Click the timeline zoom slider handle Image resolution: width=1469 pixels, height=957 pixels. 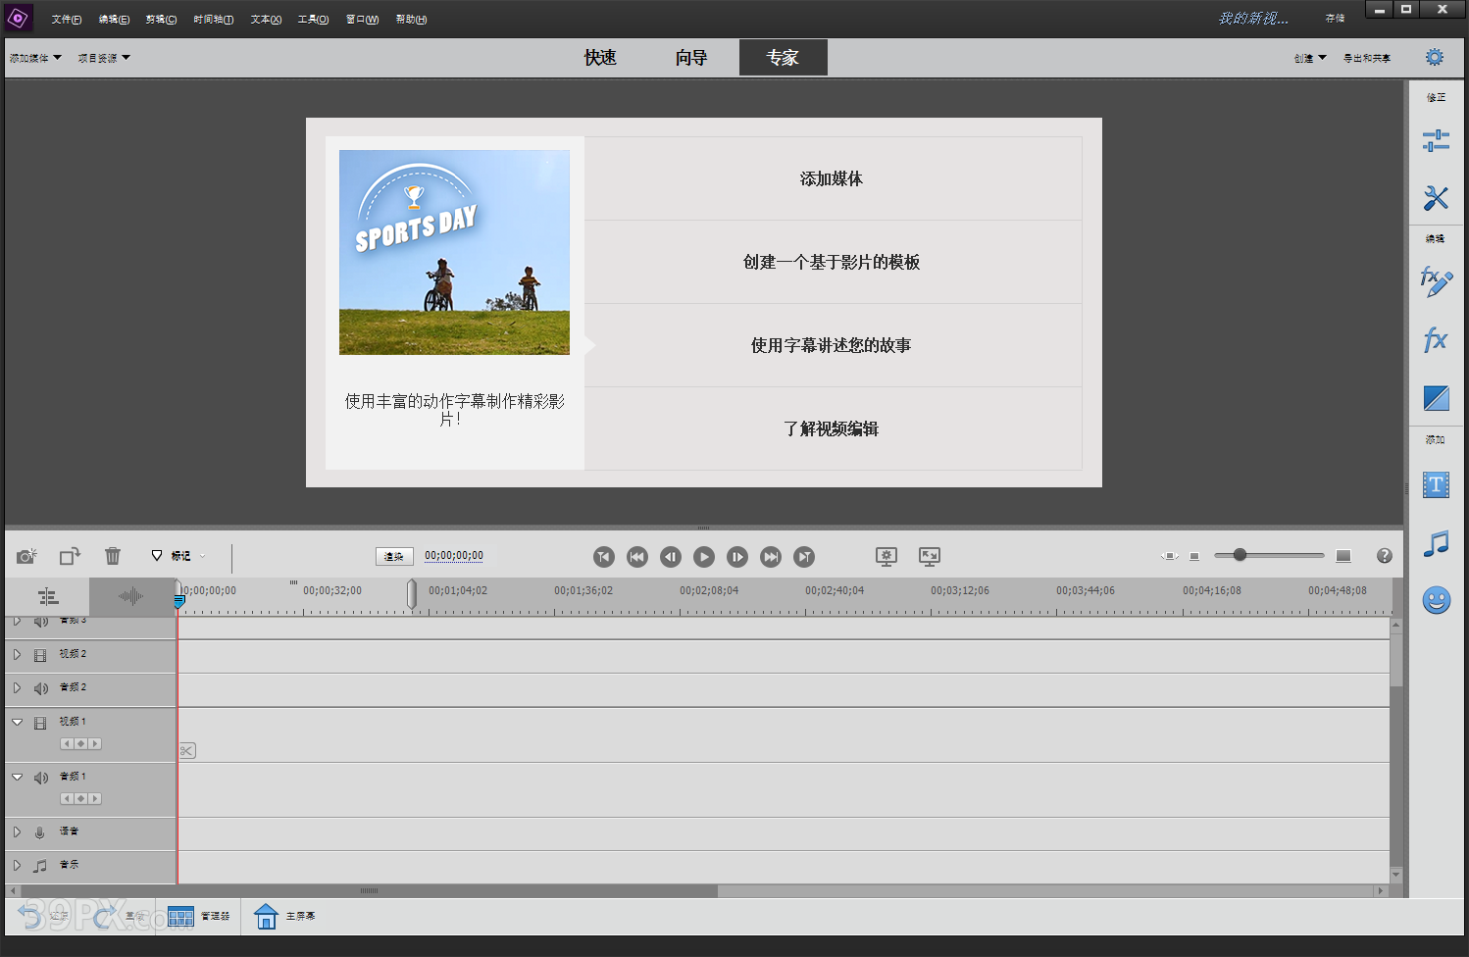tap(1240, 555)
